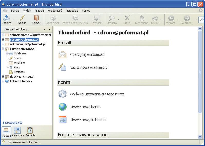Click the Etykieta tag button
Image resolution: width=205 pixels, height=146 pixels.
pyautogui.click(x=112, y=20)
